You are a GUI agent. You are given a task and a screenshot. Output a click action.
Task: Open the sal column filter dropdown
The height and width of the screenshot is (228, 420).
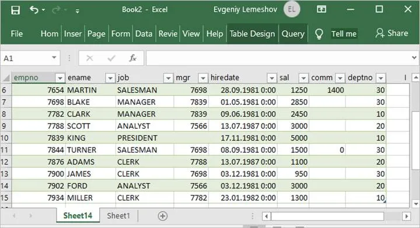pos(303,78)
